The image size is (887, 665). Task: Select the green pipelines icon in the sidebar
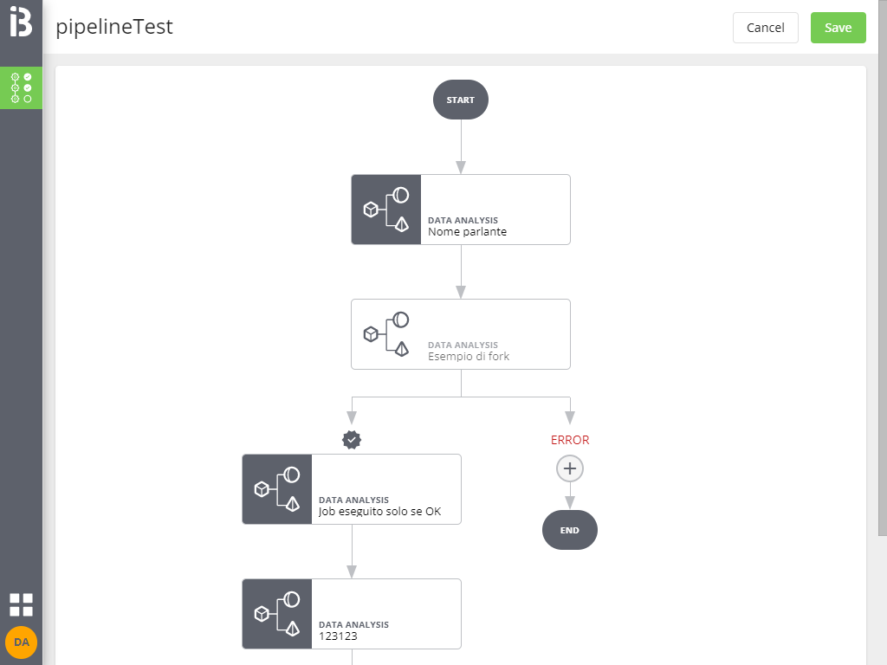pyautogui.click(x=21, y=87)
